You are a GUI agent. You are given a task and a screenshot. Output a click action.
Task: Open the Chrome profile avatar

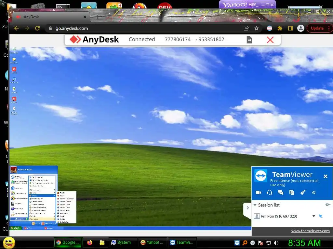point(301,29)
